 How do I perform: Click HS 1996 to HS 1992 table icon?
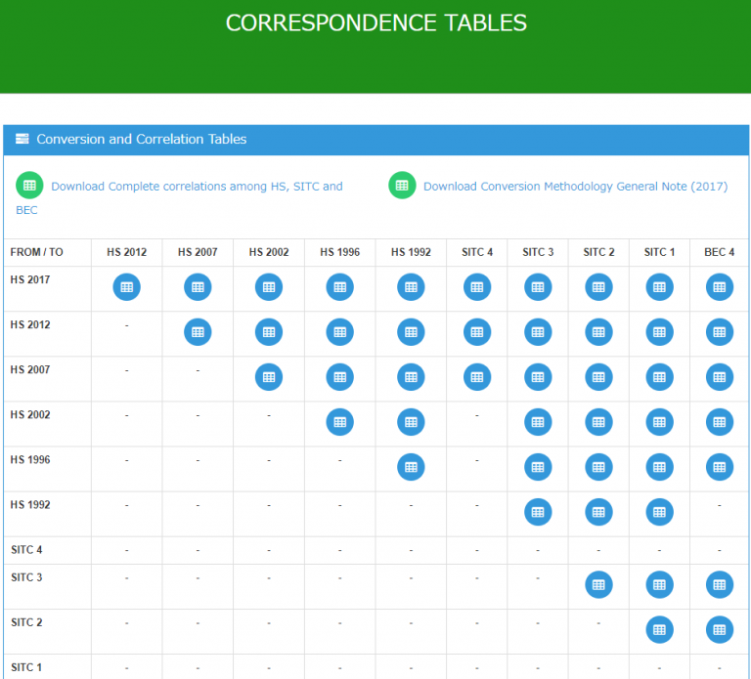coord(411,467)
